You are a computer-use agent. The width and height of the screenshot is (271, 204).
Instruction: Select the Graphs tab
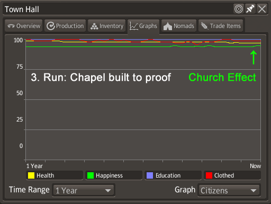coord(143,26)
